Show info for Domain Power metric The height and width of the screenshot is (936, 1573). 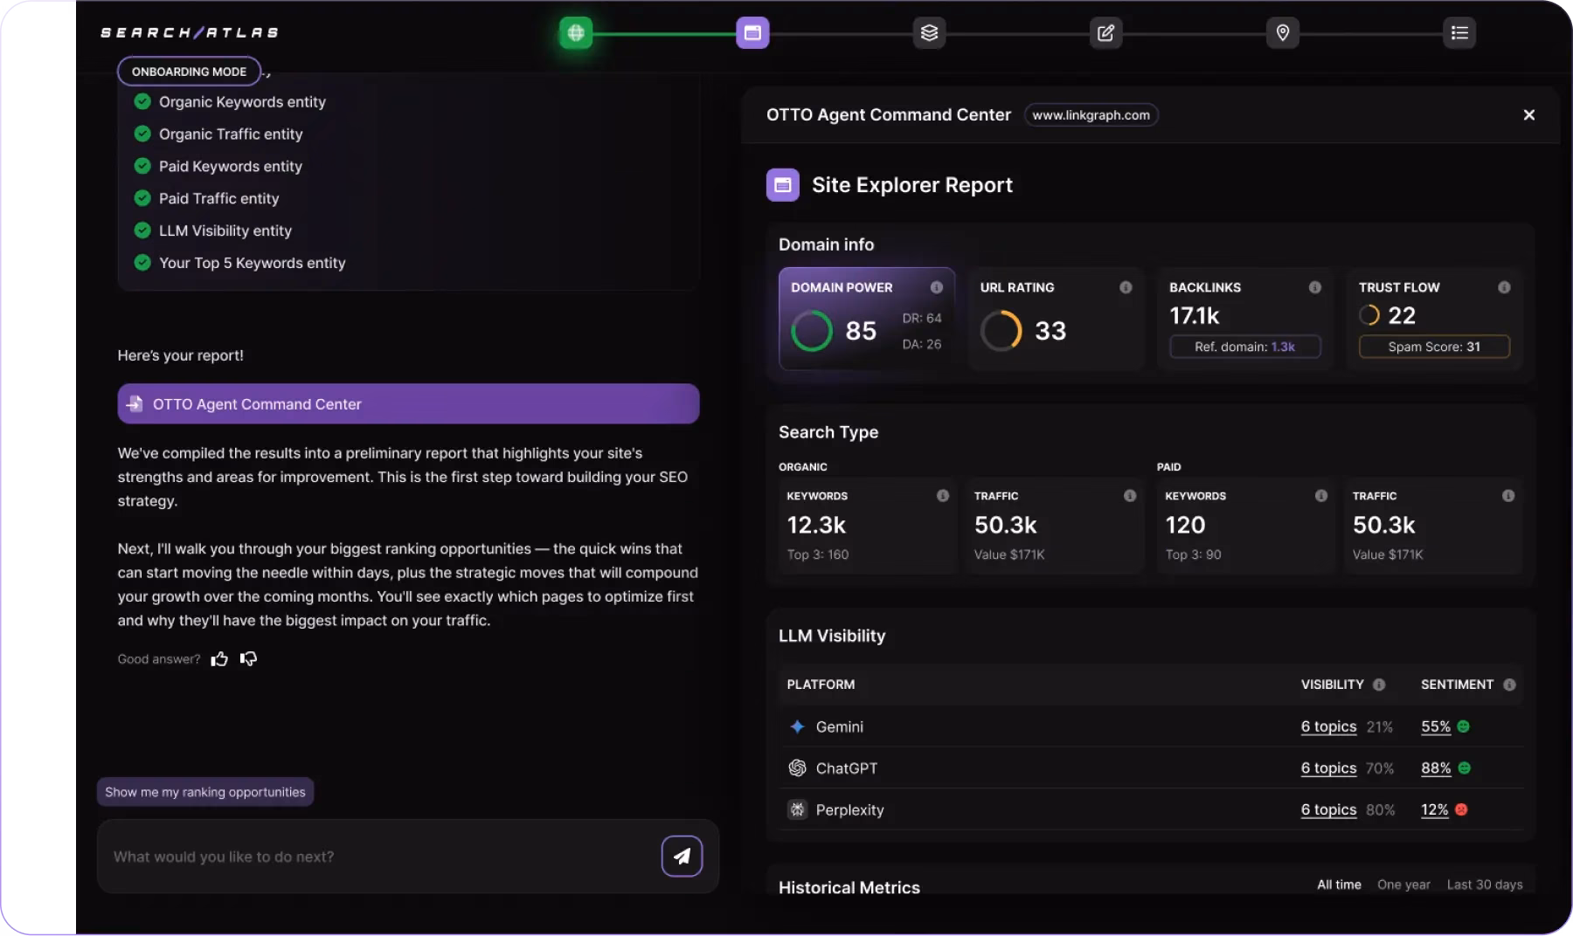pos(936,287)
